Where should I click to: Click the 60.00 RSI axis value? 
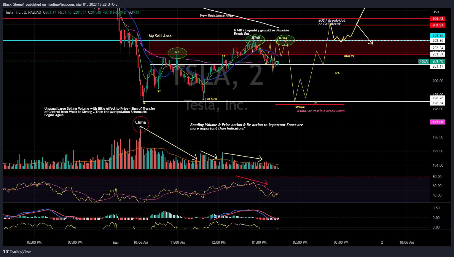437,186
